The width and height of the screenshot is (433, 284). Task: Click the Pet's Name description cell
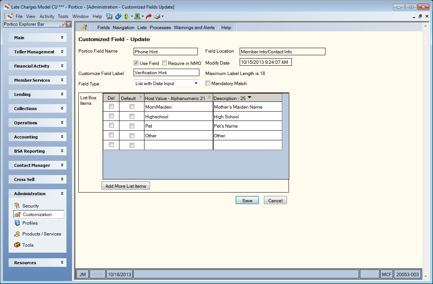[x=247, y=126]
